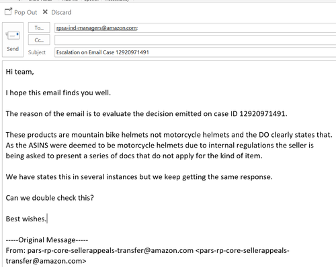Click empty space in the To field
The image size is (336, 267).
(x=235, y=28)
